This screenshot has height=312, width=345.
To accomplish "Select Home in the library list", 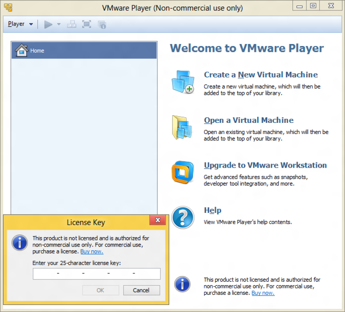I will pyautogui.click(x=84, y=51).
